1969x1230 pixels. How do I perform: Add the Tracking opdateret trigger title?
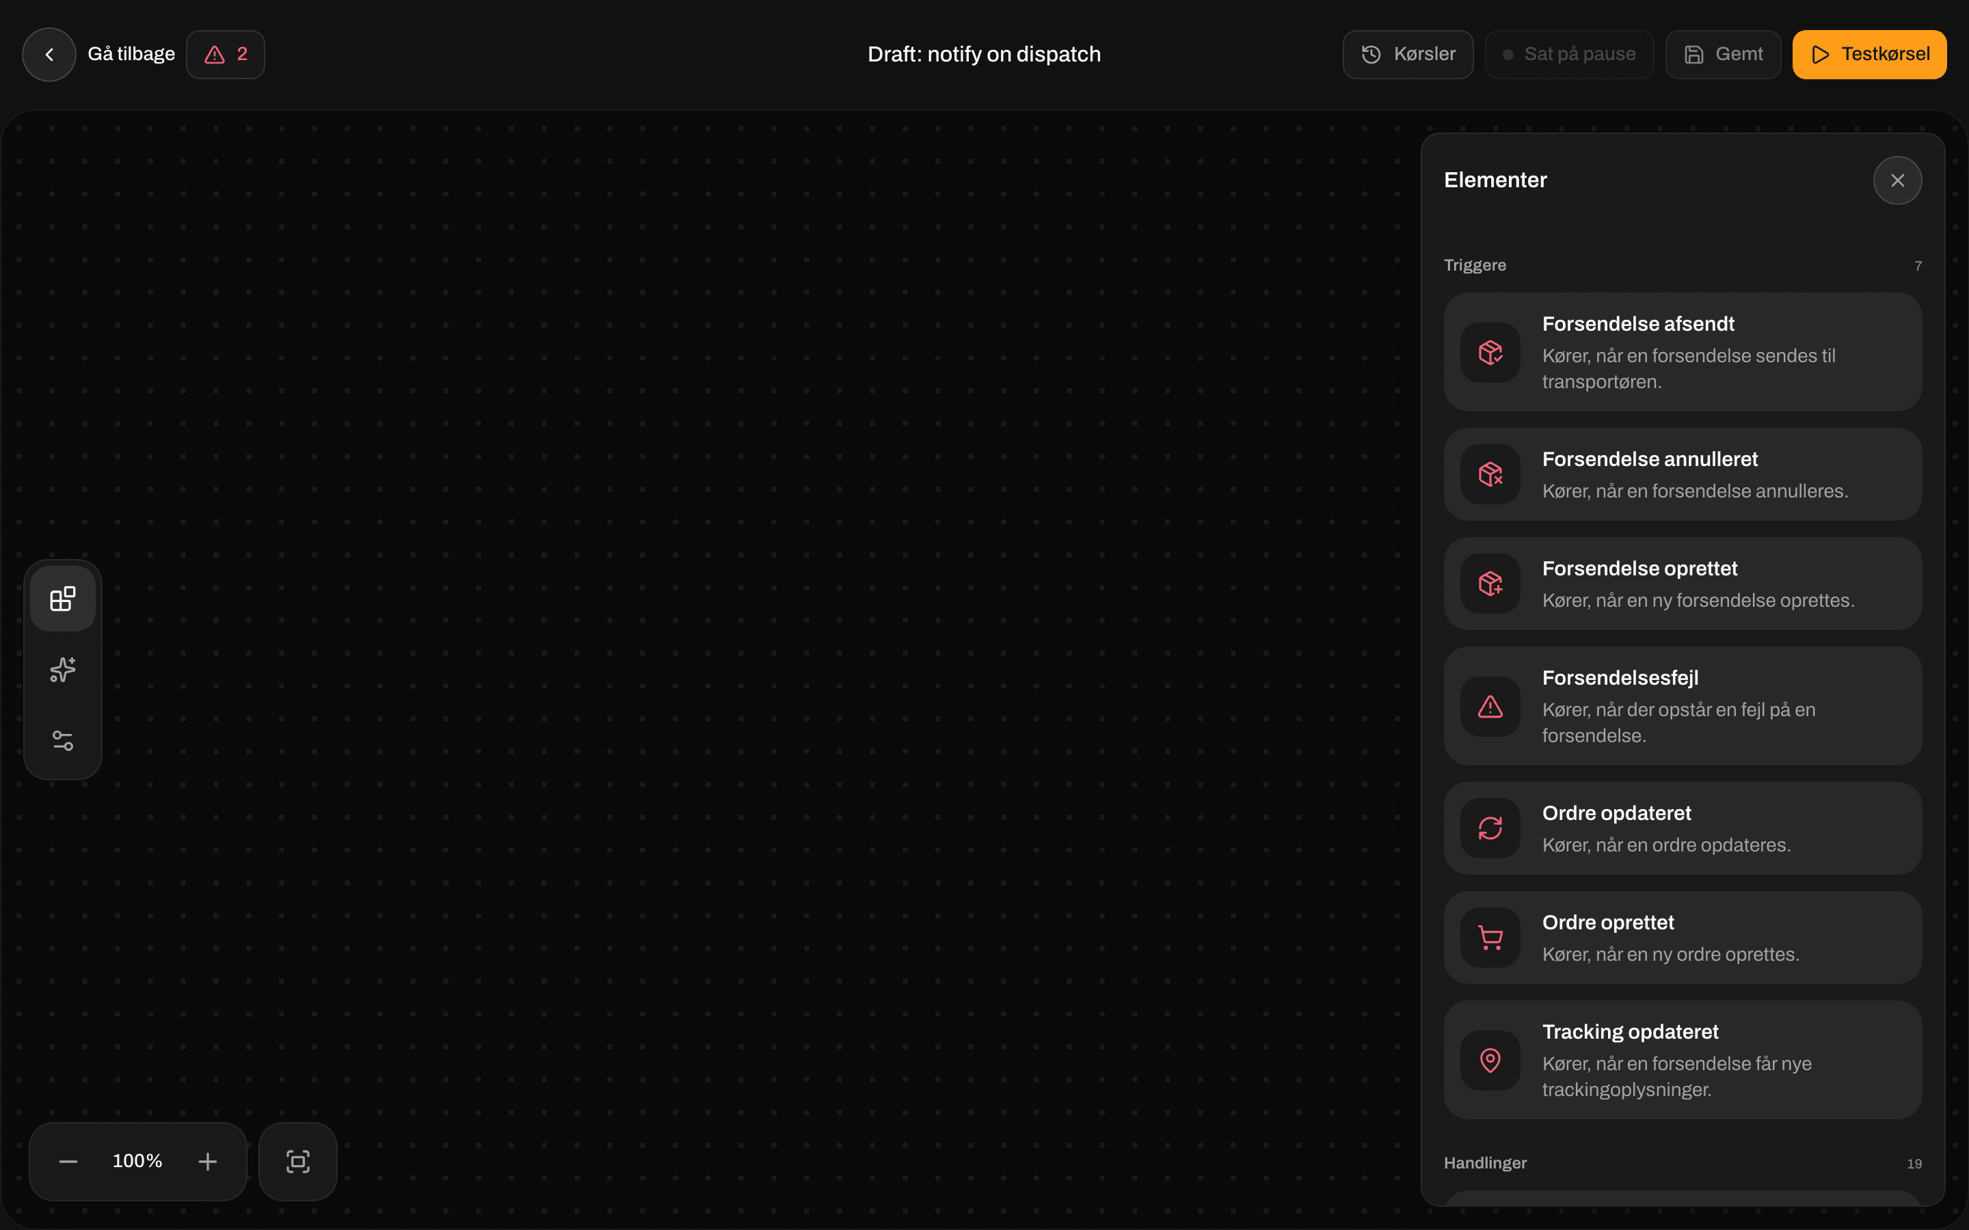pyautogui.click(x=1630, y=1032)
